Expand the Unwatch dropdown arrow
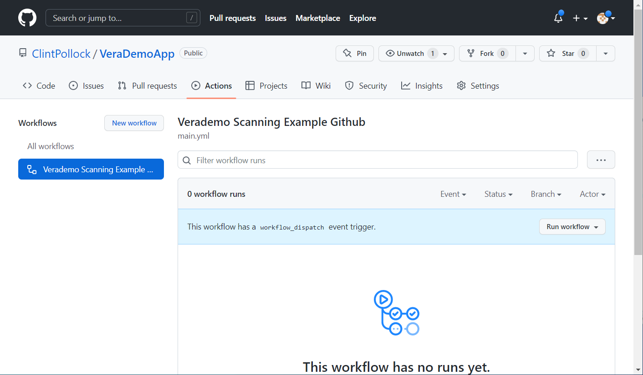Viewport: 643px width, 375px height. coord(445,54)
